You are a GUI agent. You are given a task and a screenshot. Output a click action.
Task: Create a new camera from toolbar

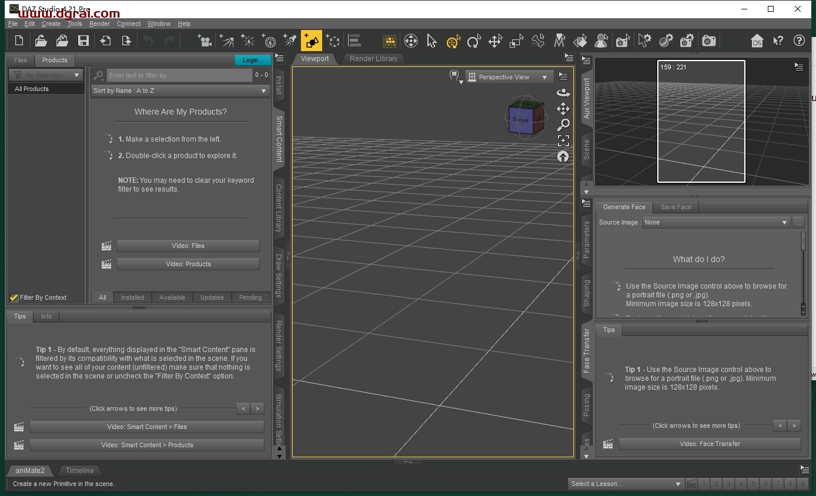(205, 41)
